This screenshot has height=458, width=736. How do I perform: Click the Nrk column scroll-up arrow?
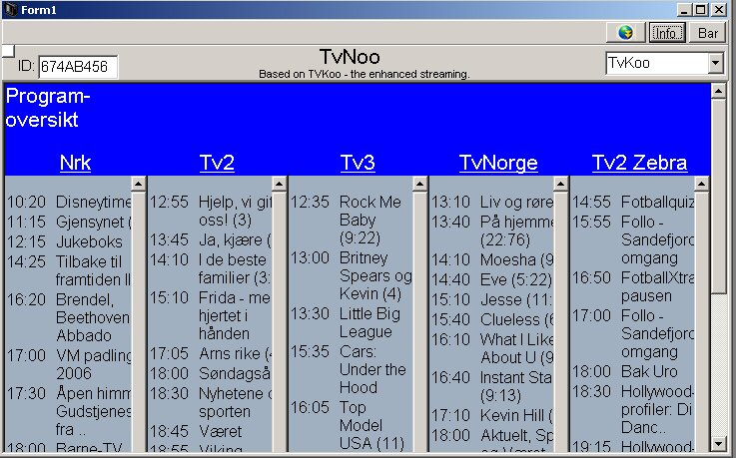[x=138, y=184]
